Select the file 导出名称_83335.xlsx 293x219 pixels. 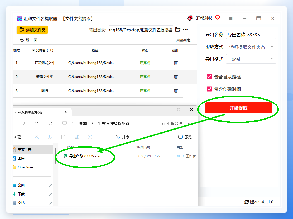pyautogui.click(x=85, y=156)
